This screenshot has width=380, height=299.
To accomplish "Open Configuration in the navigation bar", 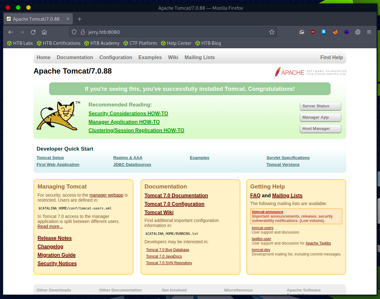I will pyautogui.click(x=116, y=57).
